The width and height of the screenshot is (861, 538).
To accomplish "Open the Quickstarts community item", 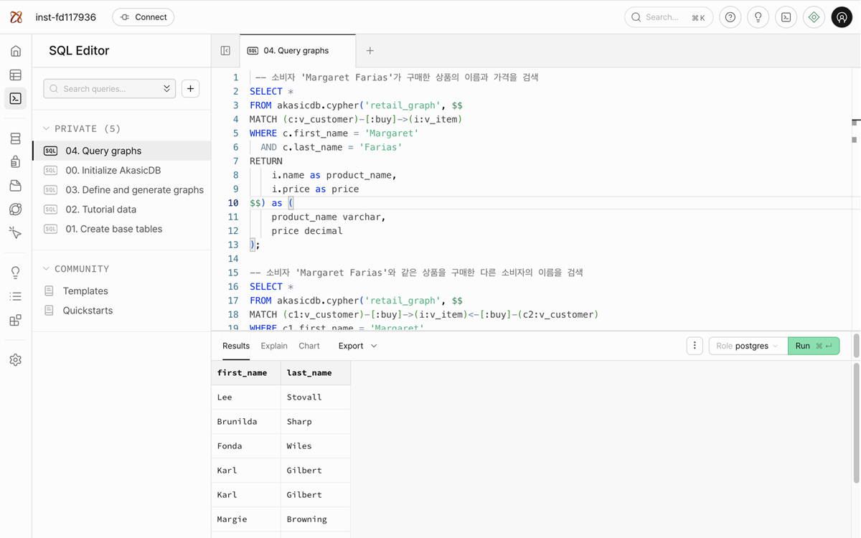I will tap(88, 311).
